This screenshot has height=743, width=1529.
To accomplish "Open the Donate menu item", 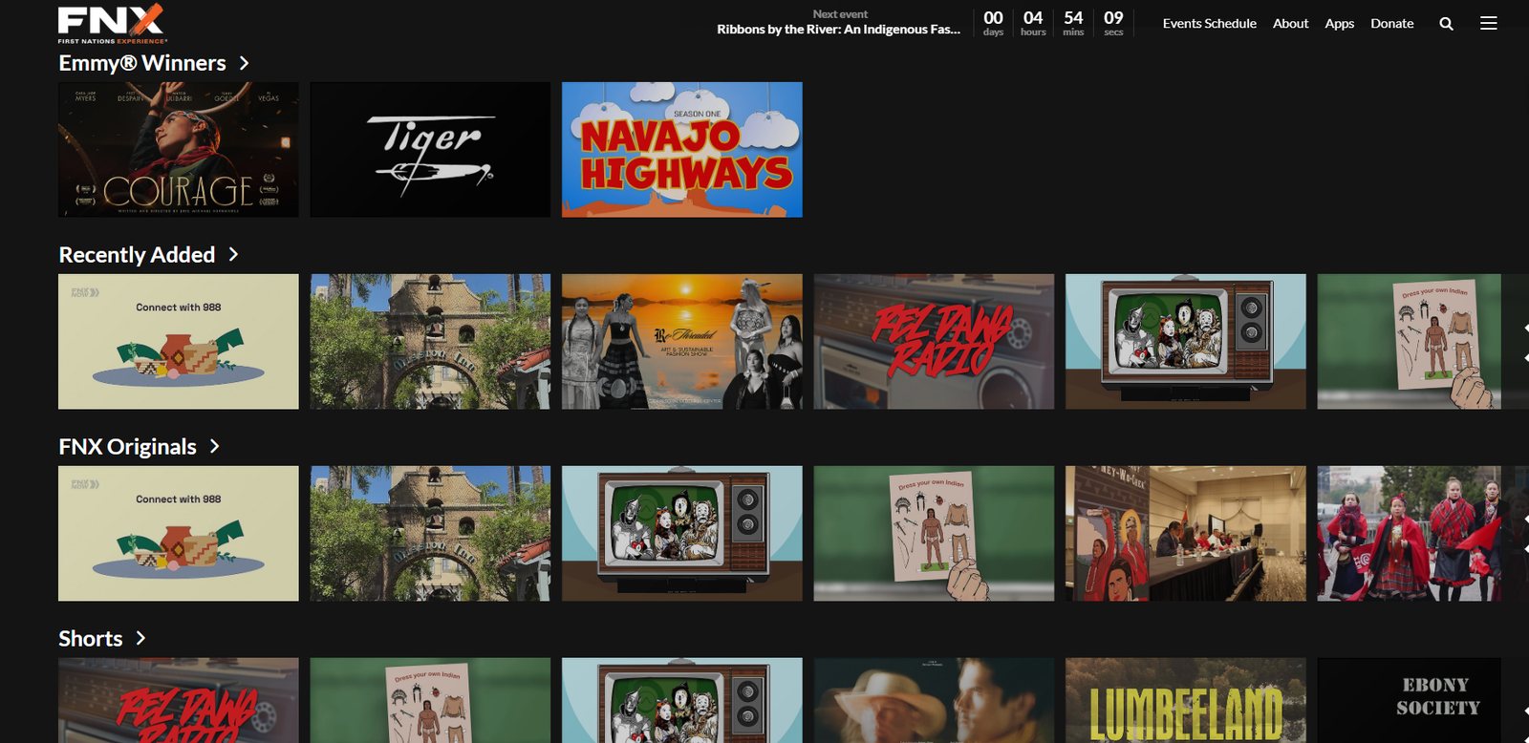I will click(x=1391, y=24).
